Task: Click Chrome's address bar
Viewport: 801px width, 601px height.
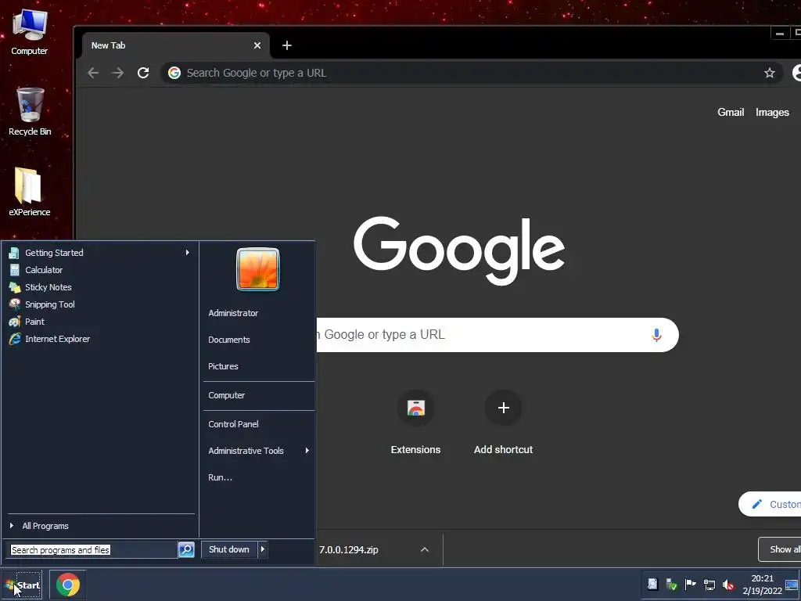Action: [470, 73]
